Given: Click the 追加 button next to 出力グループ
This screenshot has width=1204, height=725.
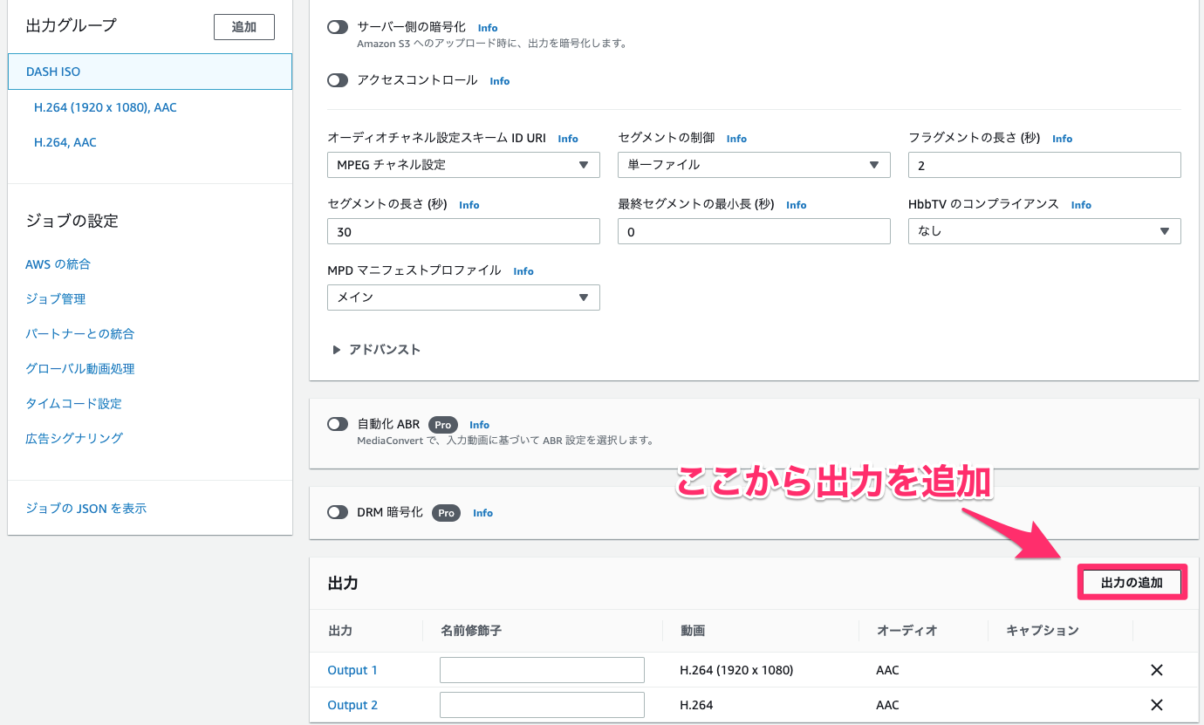Looking at the screenshot, I should [243, 26].
